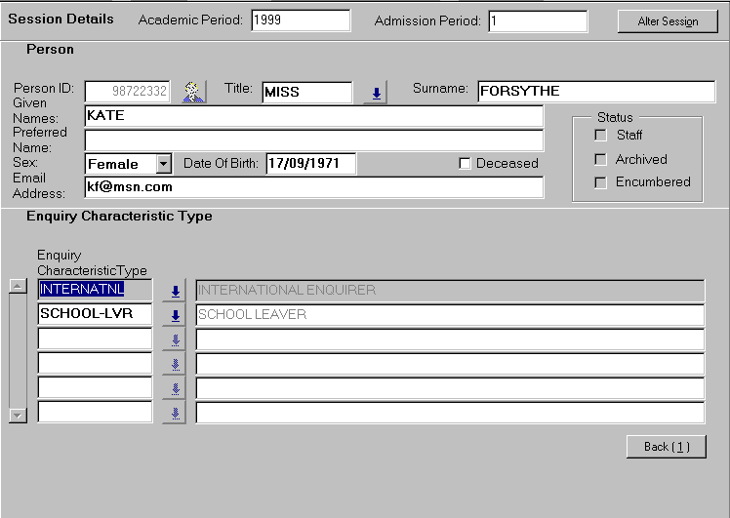
Task: Tick the Staff status checkbox
Action: (601, 136)
